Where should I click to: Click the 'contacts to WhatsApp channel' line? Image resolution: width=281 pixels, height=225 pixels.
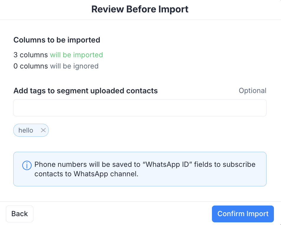(x=86, y=174)
